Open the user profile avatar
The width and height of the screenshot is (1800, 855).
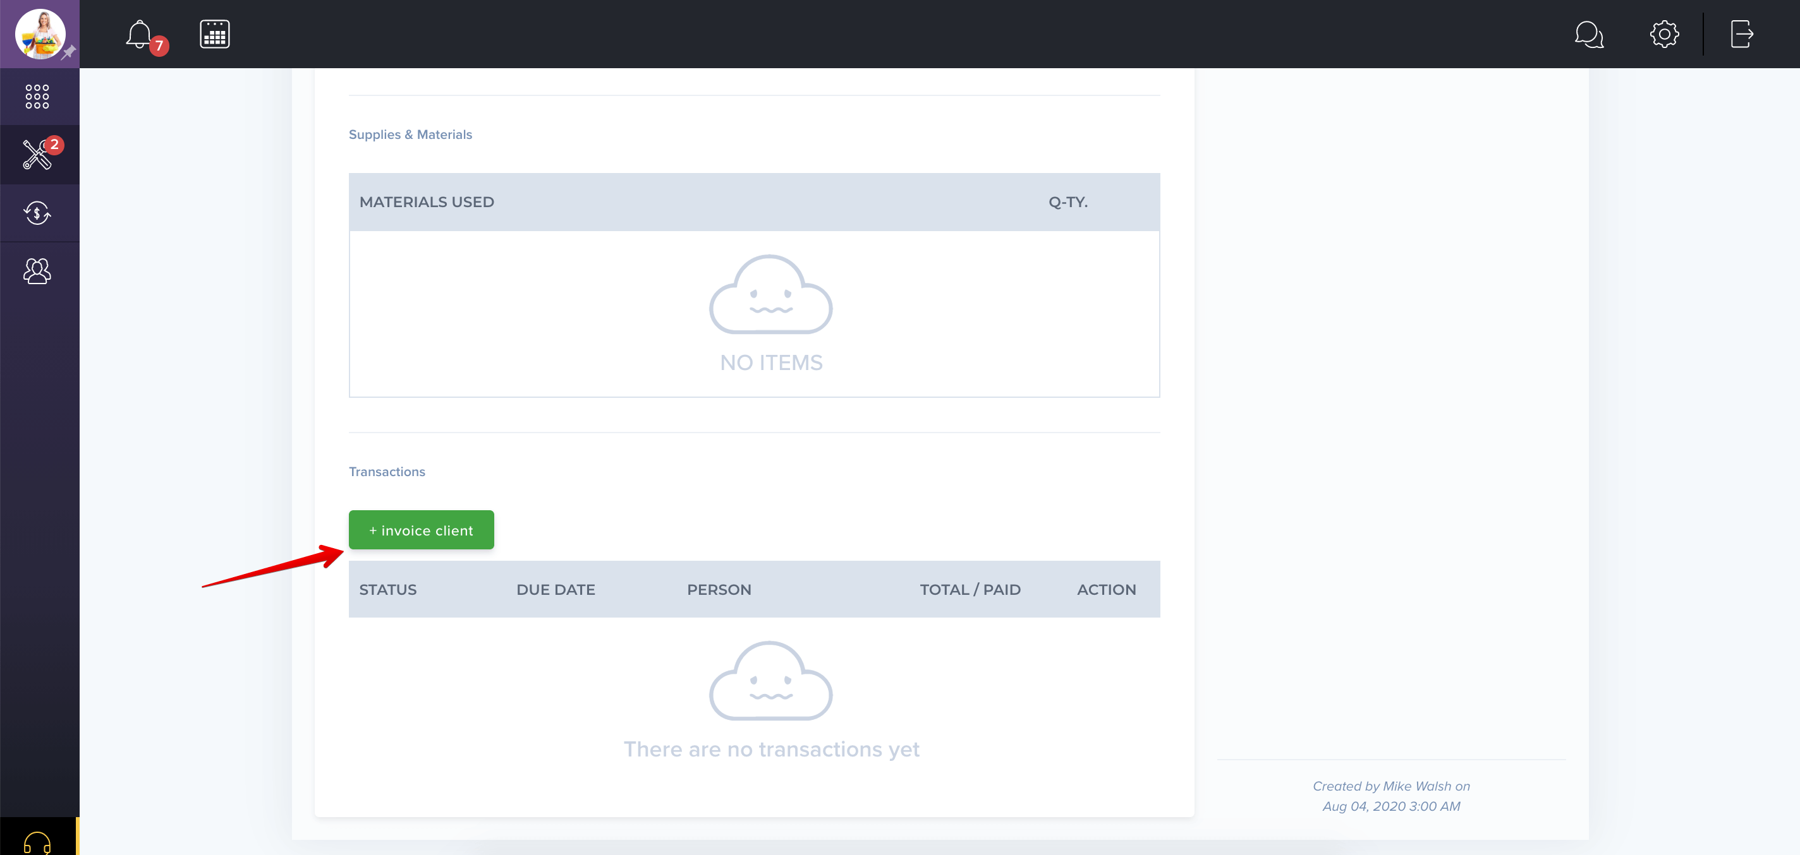[x=40, y=33]
